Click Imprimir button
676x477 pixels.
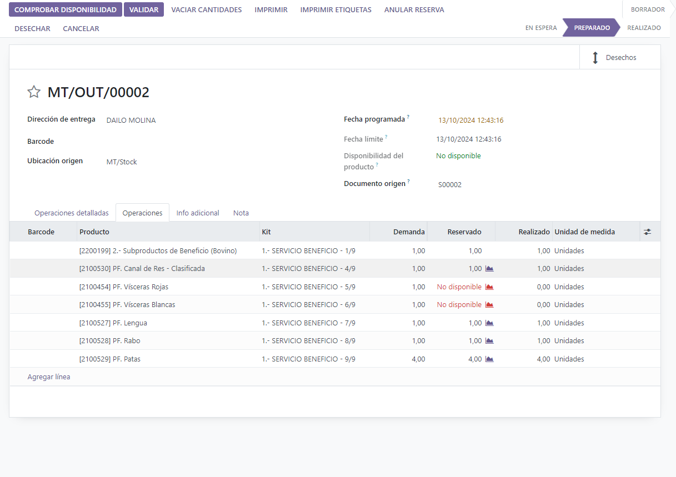coord(271,10)
